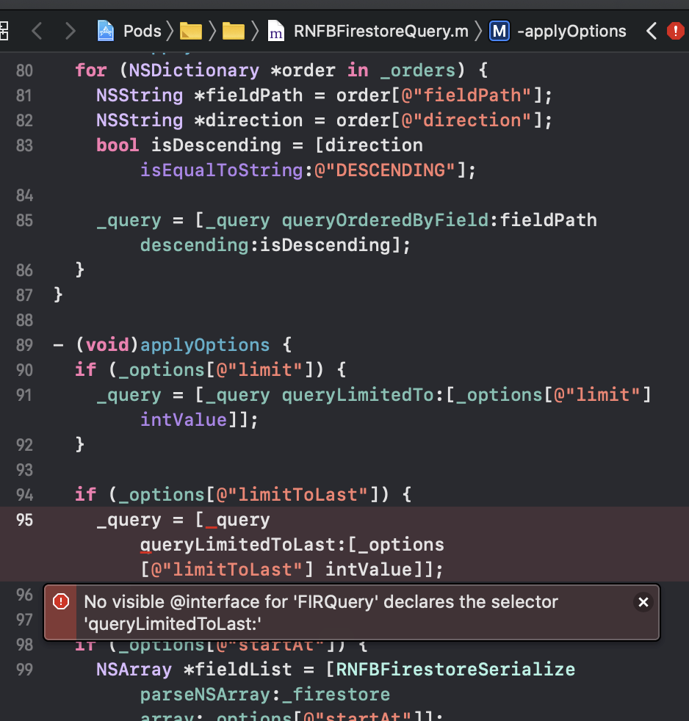Click the red error badge in the toolbar
Screen dimensions: 689x721
click(x=676, y=31)
